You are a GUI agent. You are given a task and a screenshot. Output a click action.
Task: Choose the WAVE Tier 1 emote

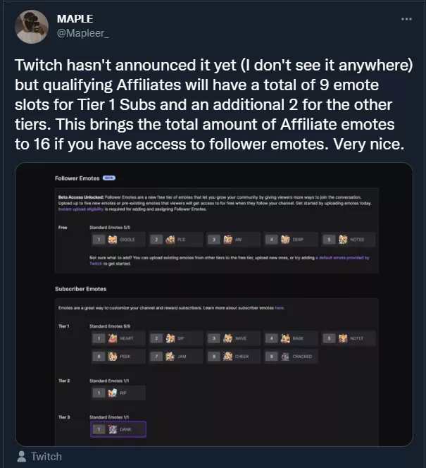pyautogui.click(x=233, y=338)
